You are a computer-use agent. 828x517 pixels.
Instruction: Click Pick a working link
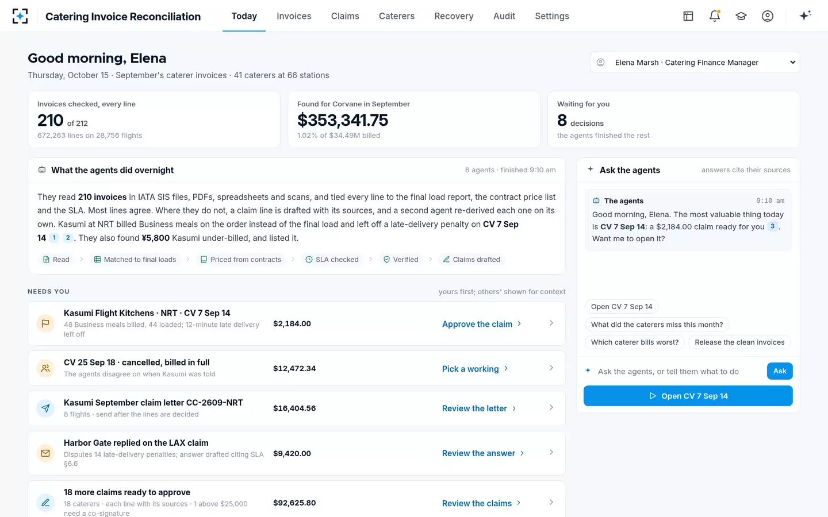(x=475, y=369)
